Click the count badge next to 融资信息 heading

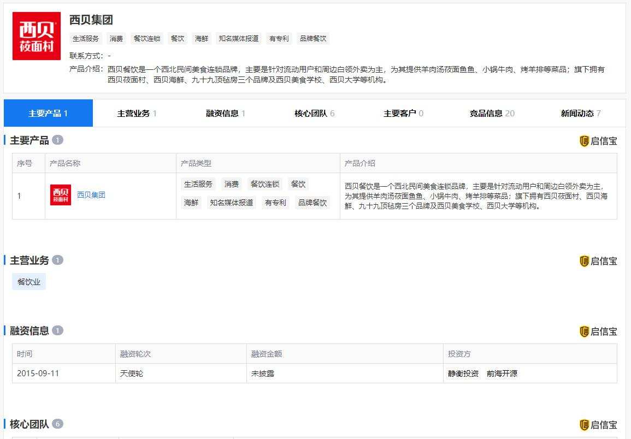click(x=57, y=331)
